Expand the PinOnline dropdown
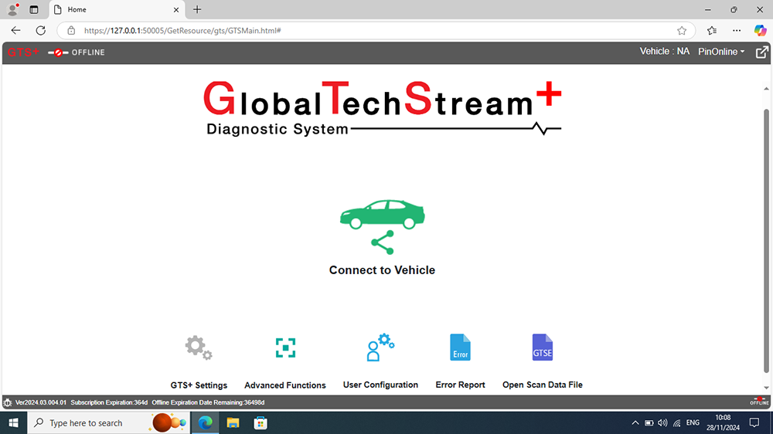The width and height of the screenshot is (773, 434). point(721,52)
